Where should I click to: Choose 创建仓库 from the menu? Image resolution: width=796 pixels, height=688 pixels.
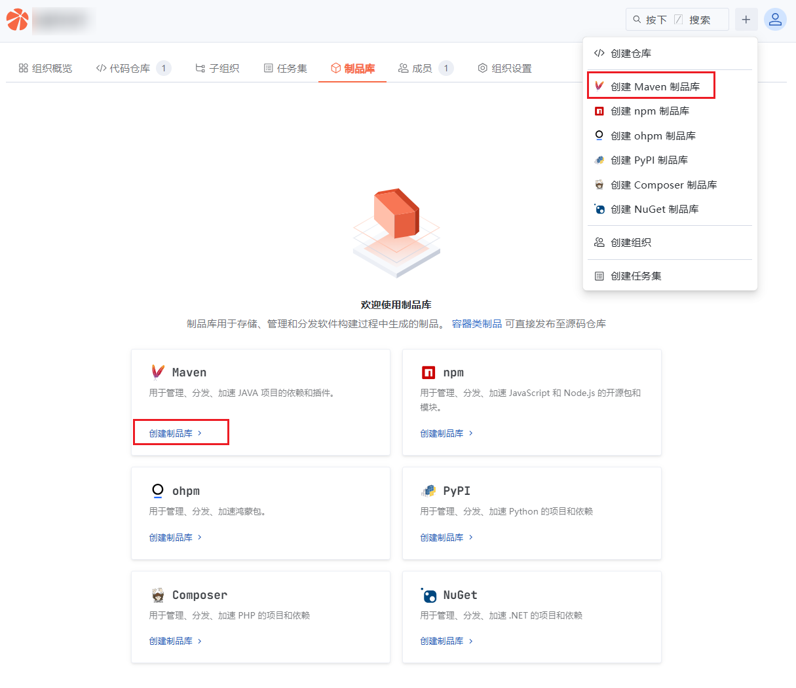pyautogui.click(x=670, y=53)
